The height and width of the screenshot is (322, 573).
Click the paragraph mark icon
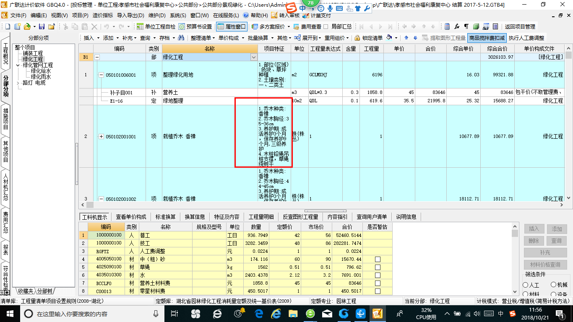pos(466,26)
